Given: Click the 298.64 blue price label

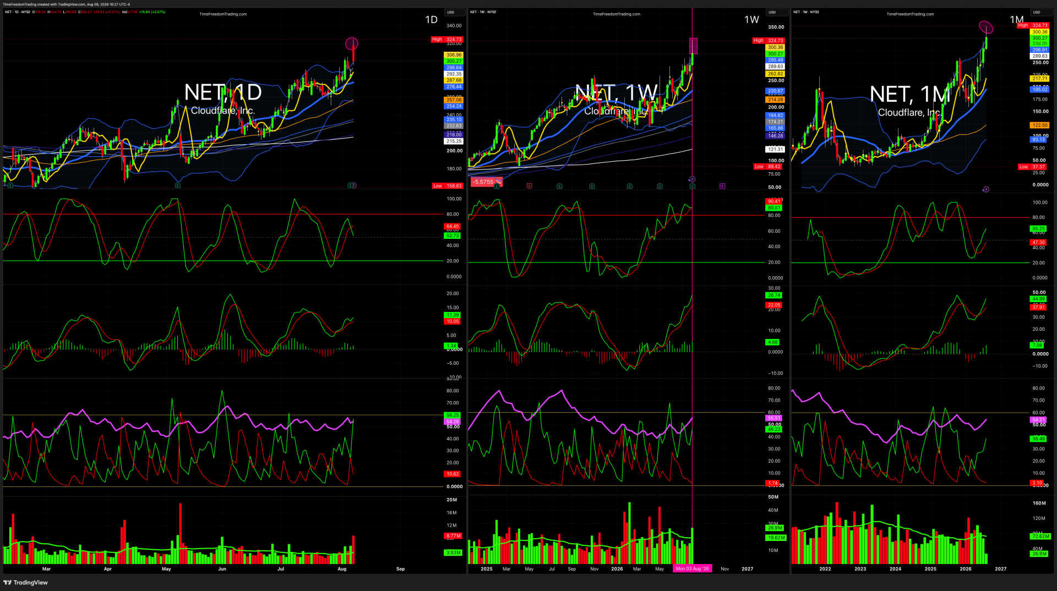Looking at the screenshot, I should pyautogui.click(x=454, y=68).
